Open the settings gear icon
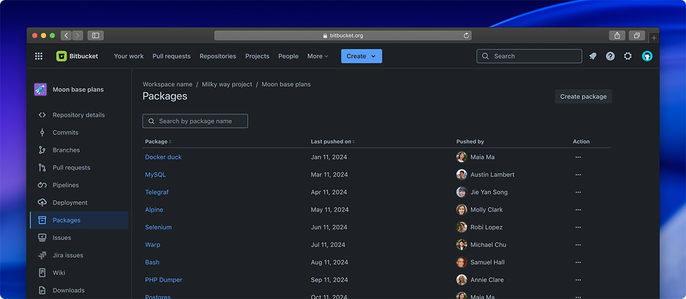Viewport: 686px width, 299px height. click(x=628, y=56)
